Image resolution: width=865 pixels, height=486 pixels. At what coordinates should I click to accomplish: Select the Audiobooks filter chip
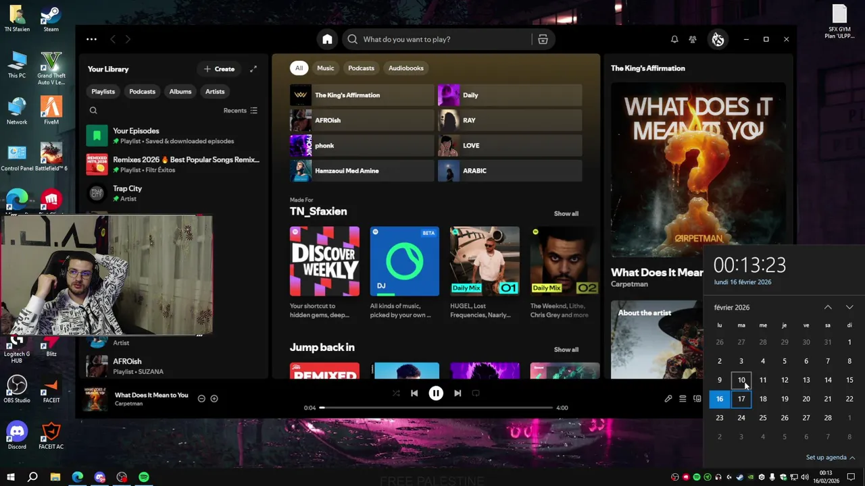tap(406, 67)
